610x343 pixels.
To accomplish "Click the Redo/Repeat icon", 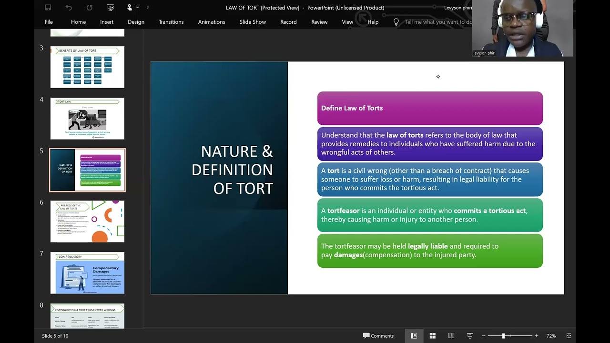I will [x=90, y=8].
